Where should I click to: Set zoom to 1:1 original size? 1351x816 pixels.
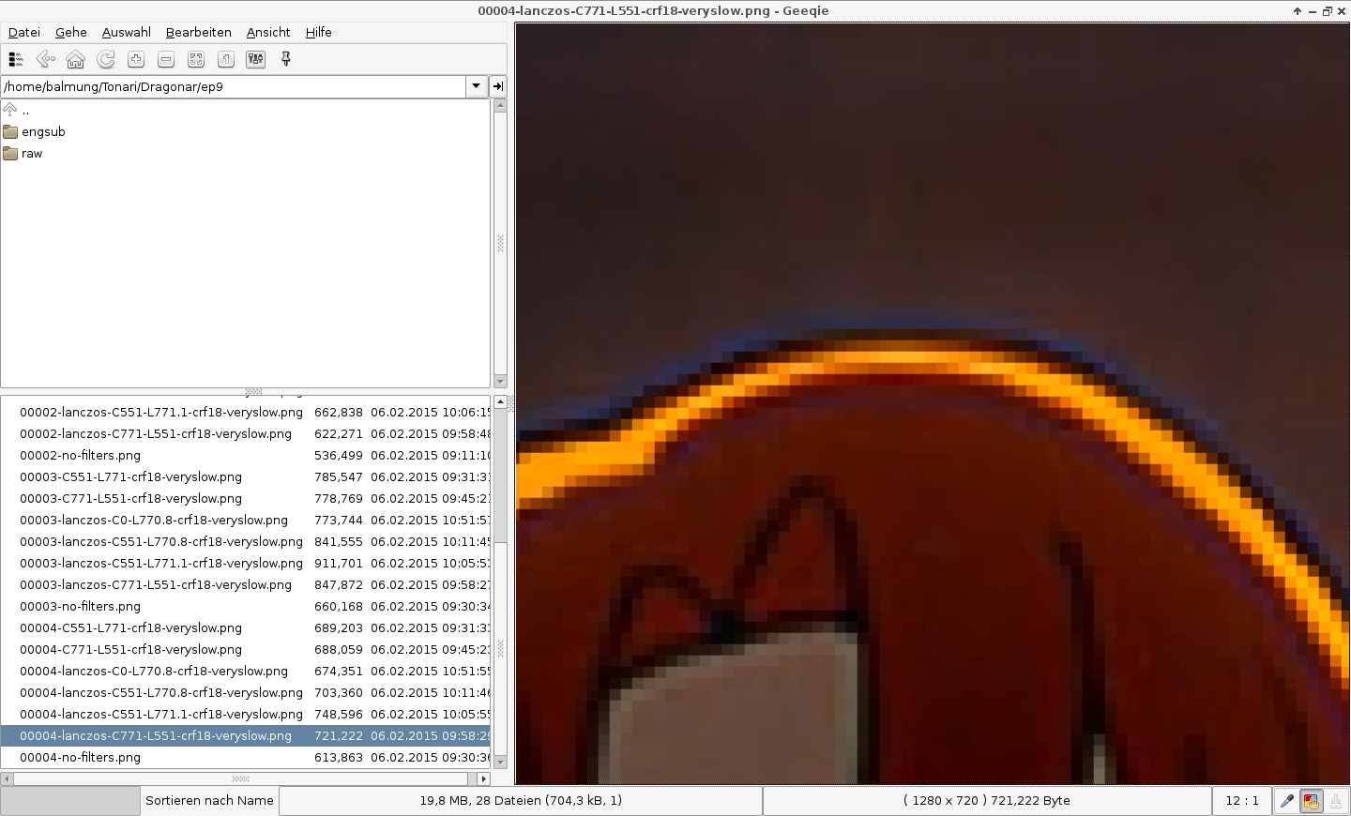pos(226,59)
